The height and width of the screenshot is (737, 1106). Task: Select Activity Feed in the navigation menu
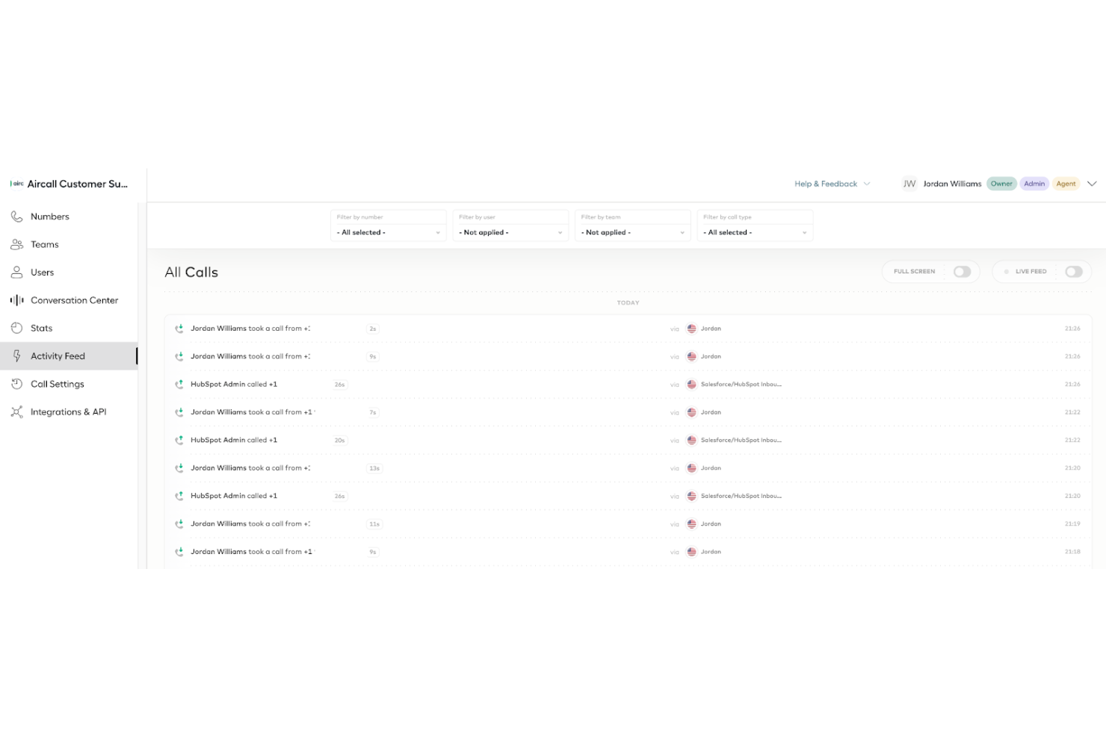point(58,356)
